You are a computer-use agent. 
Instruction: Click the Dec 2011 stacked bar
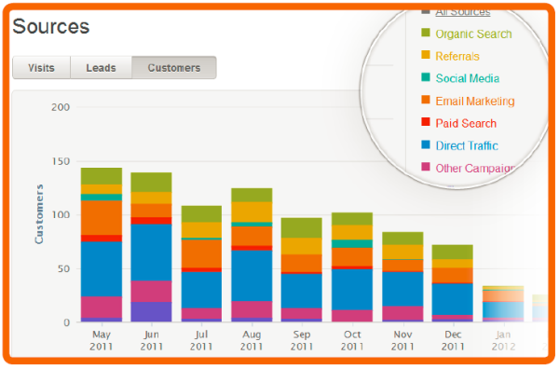click(x=453, y=283)
